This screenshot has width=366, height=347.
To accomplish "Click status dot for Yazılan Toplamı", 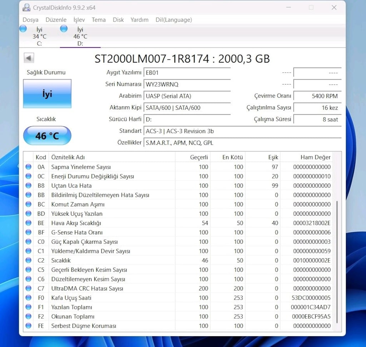I will click(x=29, y=307).
